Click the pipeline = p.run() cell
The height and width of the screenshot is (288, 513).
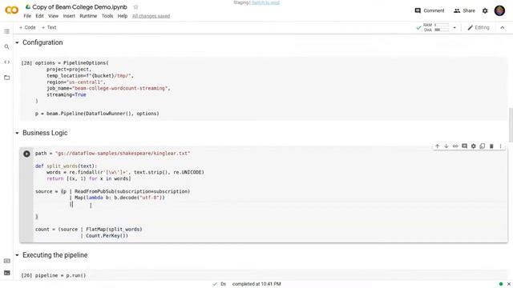click(x=264, y=275)
